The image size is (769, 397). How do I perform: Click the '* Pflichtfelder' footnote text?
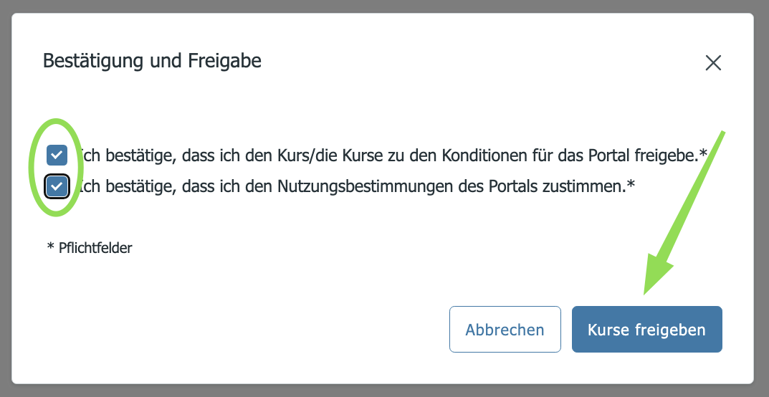coord(90,248)
